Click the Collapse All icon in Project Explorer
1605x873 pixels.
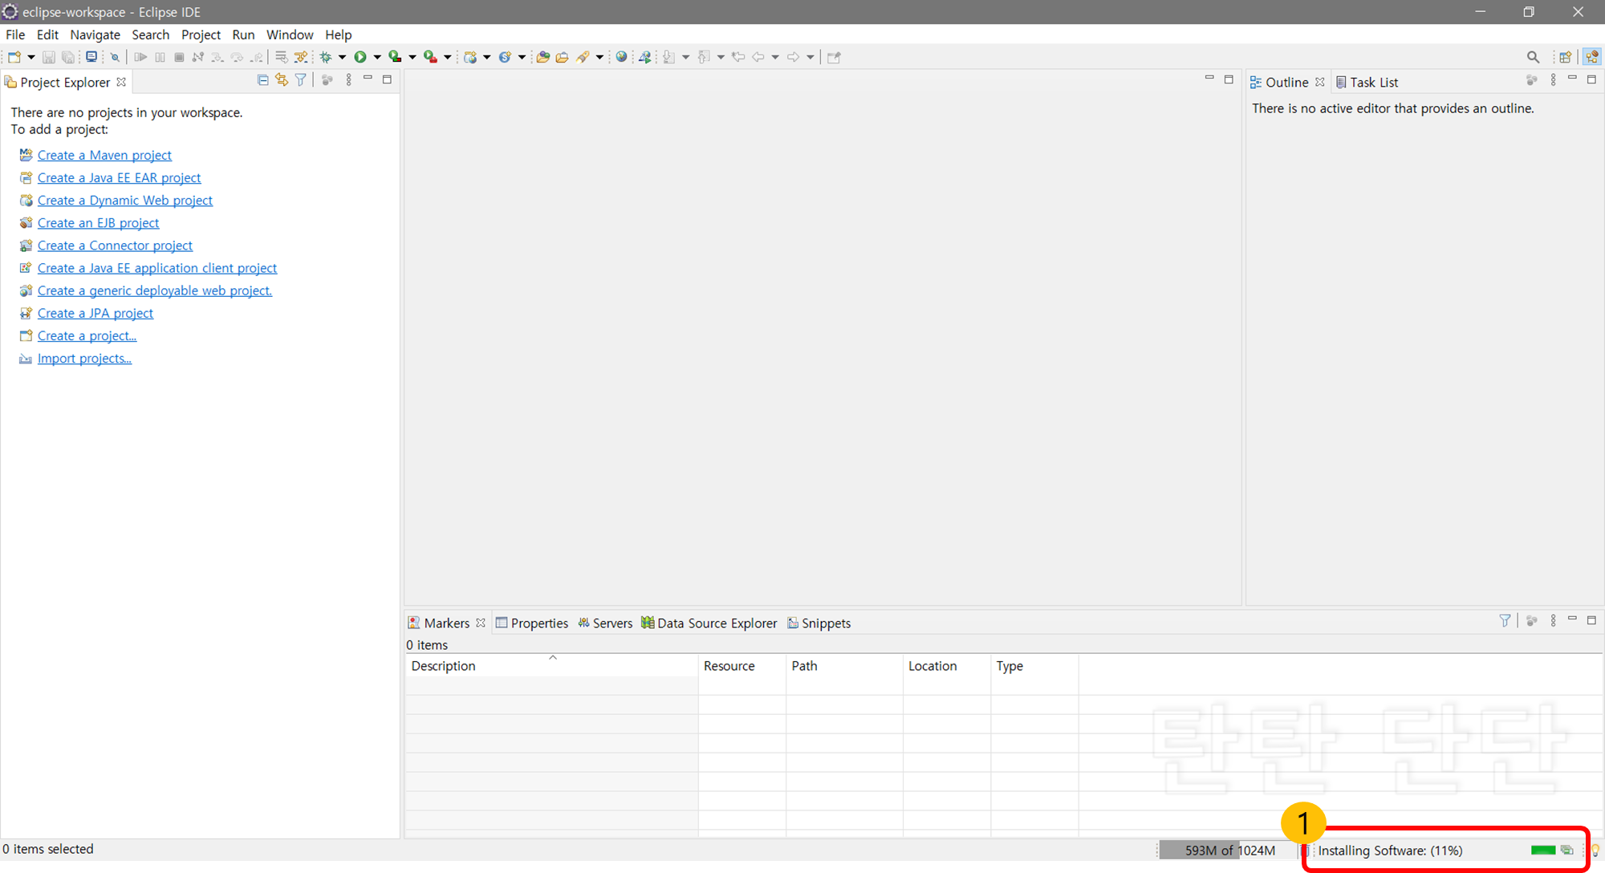click(262, 80)
